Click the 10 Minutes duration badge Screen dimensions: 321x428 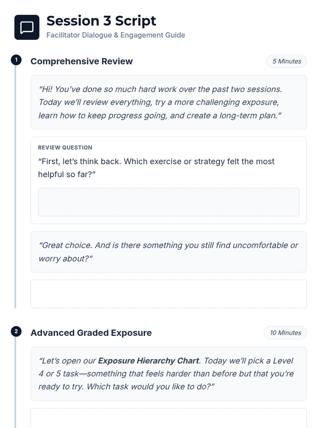coord(285,333)
